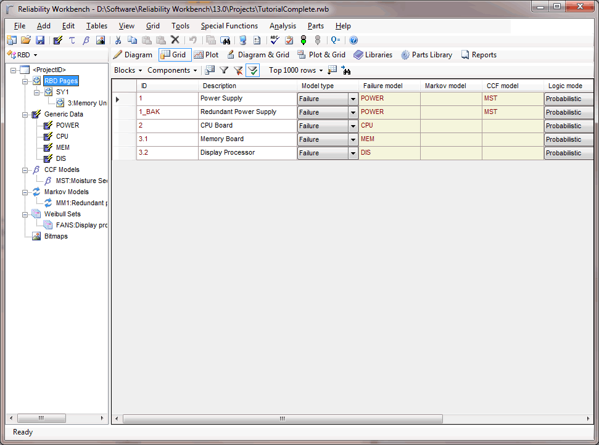The height and width of the screenshot is (445, 599).
Task: Click the green traffic light icon
Action: point(303,40)
